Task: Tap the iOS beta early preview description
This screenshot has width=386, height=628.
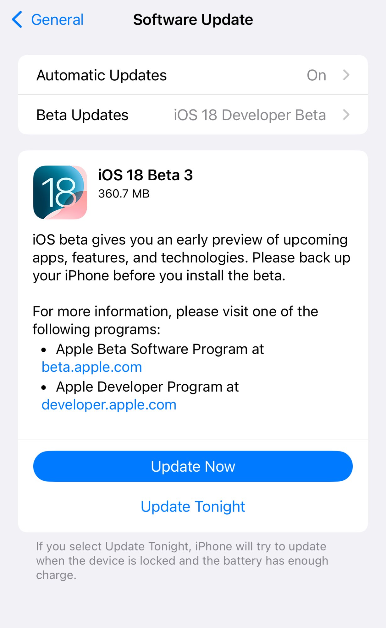Action: click(x=191, y=257)
